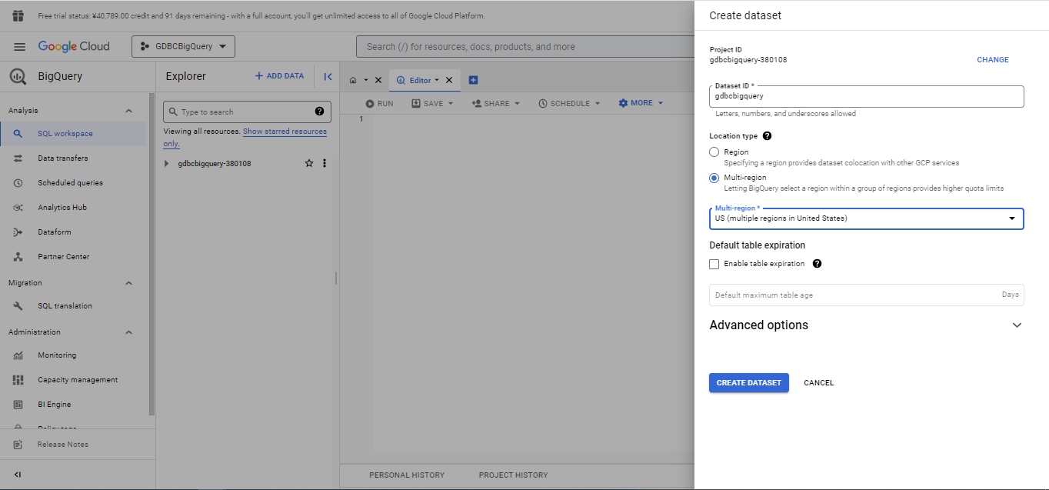Screen dimensions: 1049x490
Task: Close the Editor tab
Action: (449, 80)
